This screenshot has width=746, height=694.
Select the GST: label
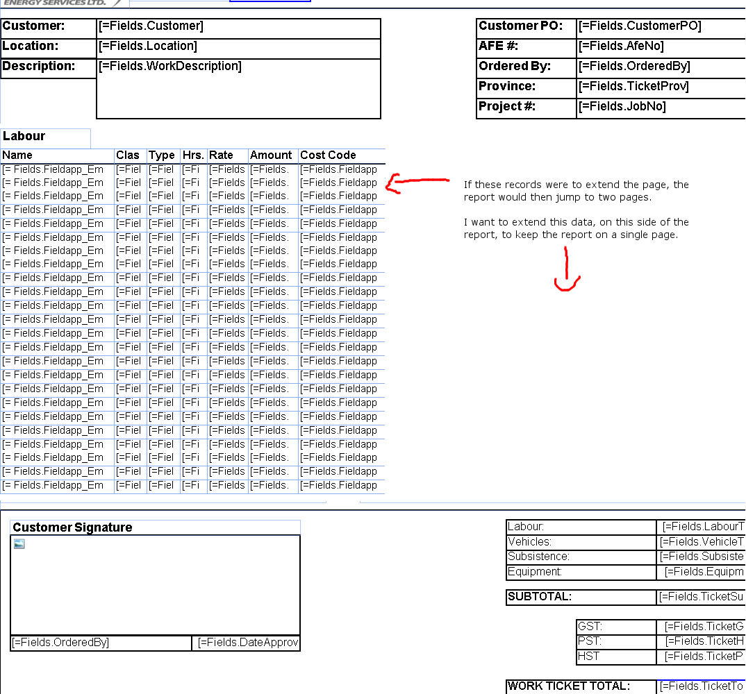click(x=616, y=627)
